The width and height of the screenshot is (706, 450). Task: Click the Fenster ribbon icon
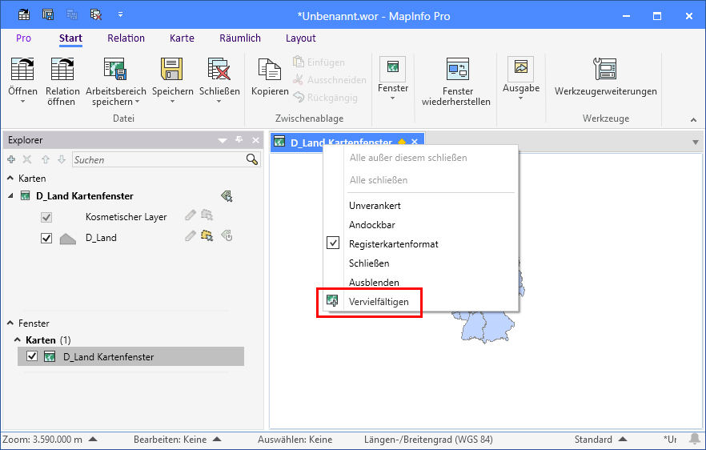(x=392, y=67)
